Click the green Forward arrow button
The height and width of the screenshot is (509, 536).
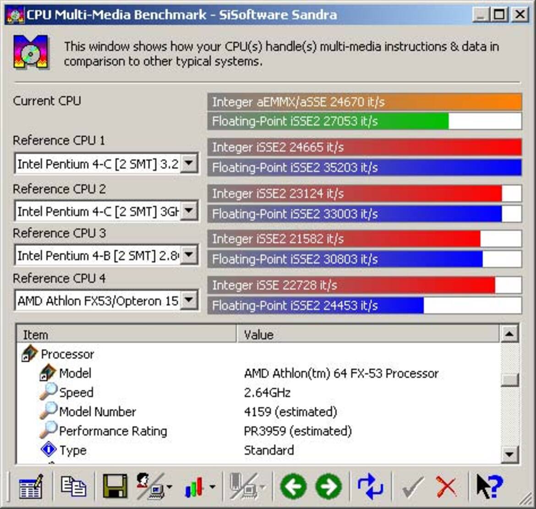(x=329, y=486)
